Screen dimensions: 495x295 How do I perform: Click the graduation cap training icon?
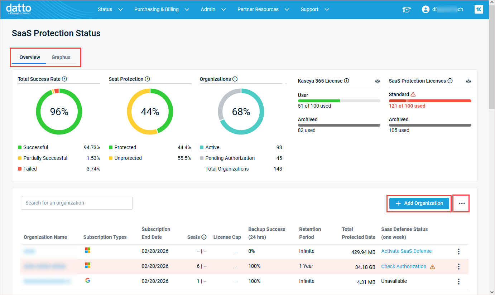point(406,10)
